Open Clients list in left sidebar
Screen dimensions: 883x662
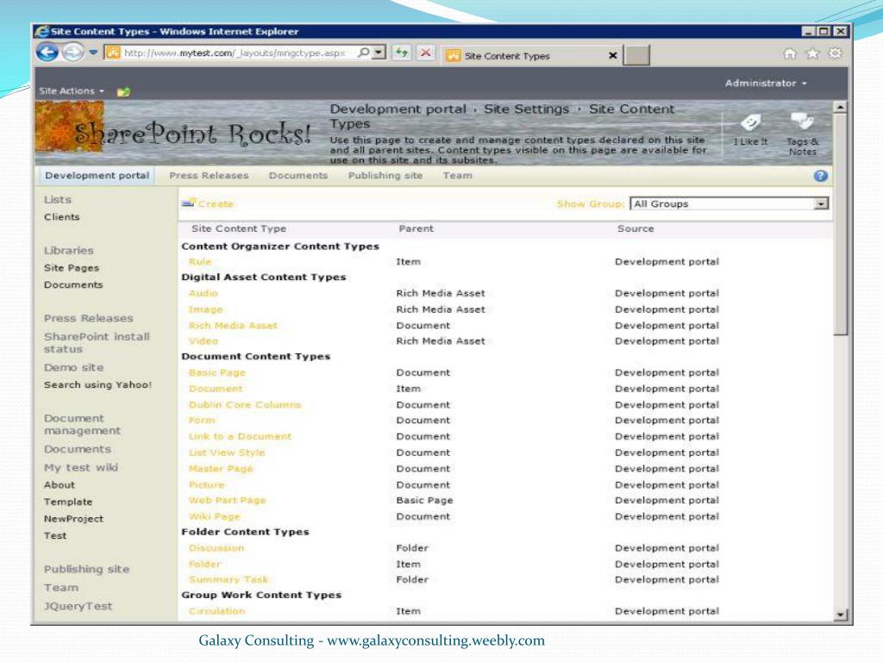tap(61, 217)
